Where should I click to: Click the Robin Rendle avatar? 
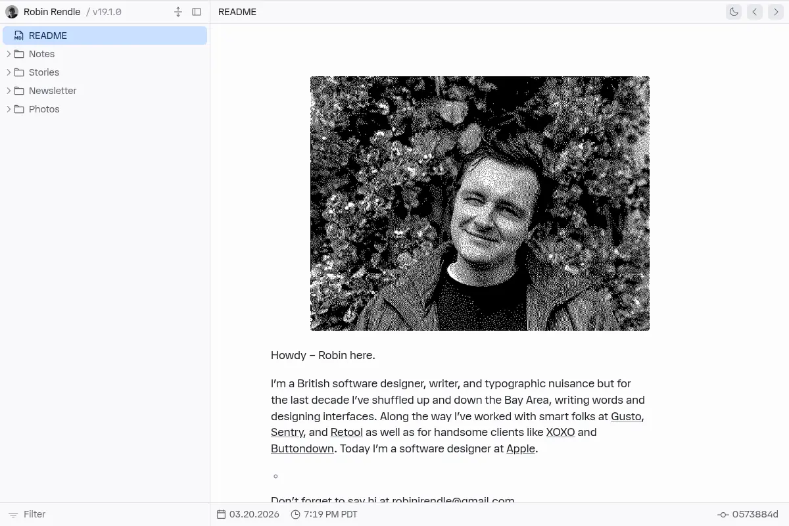[x=12, y=12]
